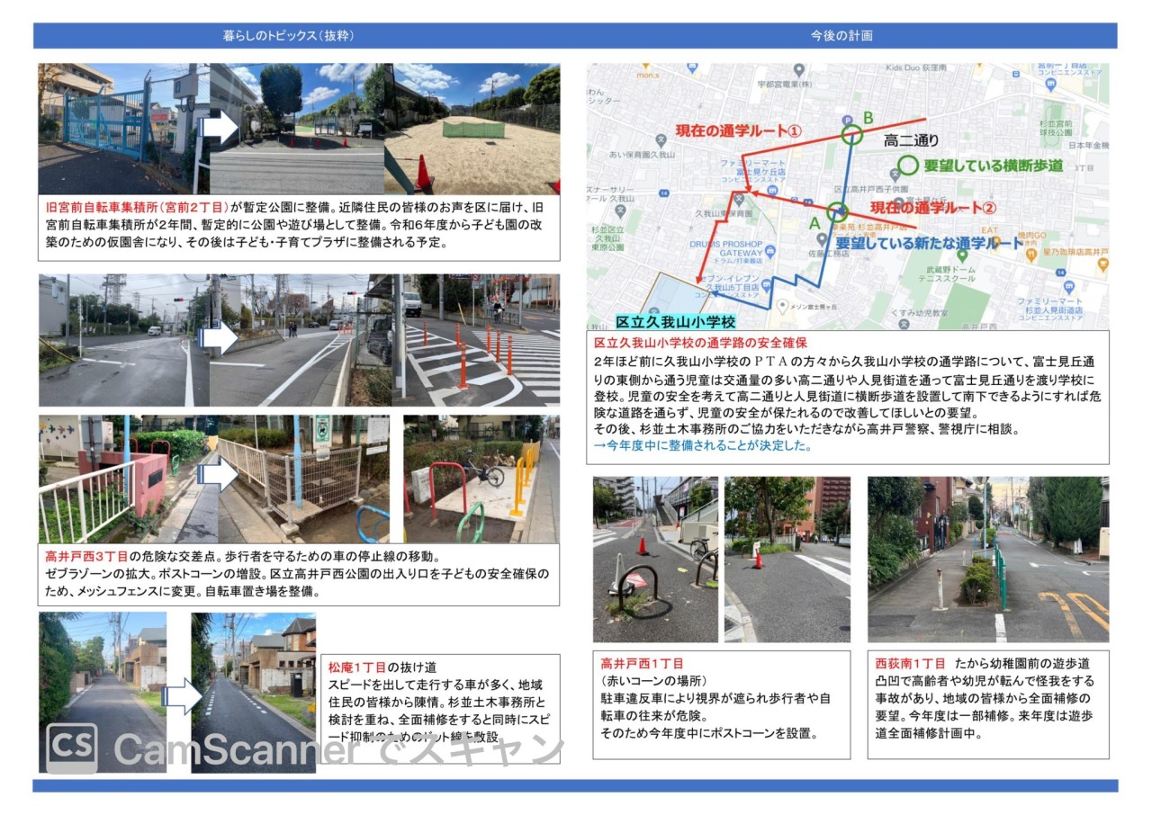Click the Kids Duo 荻窪南 map label
This screenshot has height=815, width=1152.
(x=915, y=67)
